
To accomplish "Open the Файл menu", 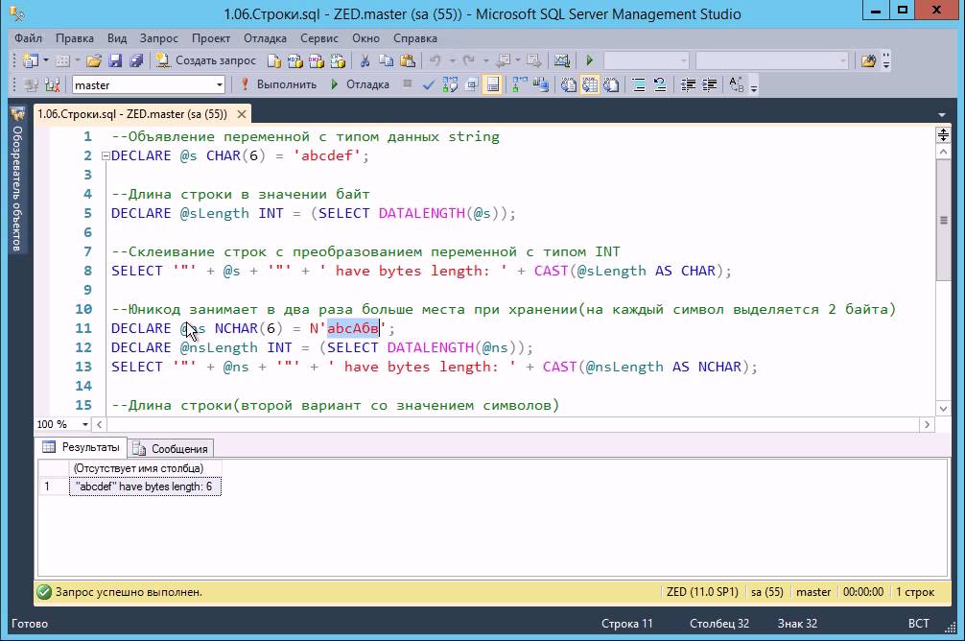I will (29, 38).
